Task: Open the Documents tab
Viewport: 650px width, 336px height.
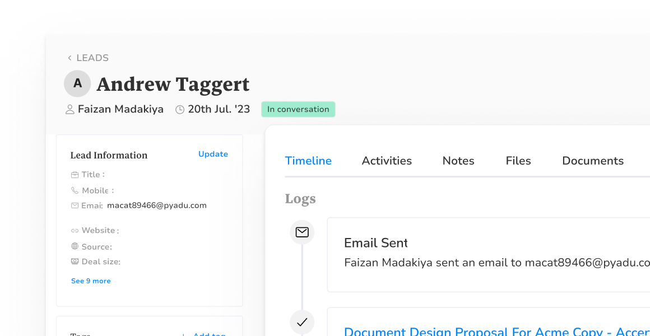Action: (593, 161)
